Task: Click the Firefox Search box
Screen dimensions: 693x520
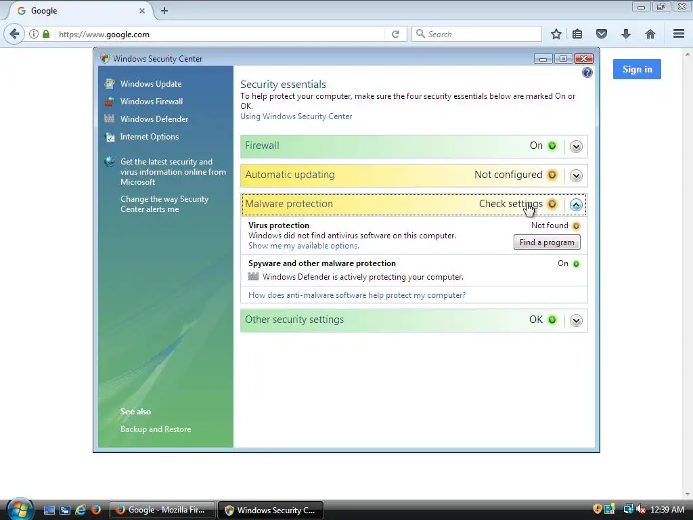Action: (476, 34)
